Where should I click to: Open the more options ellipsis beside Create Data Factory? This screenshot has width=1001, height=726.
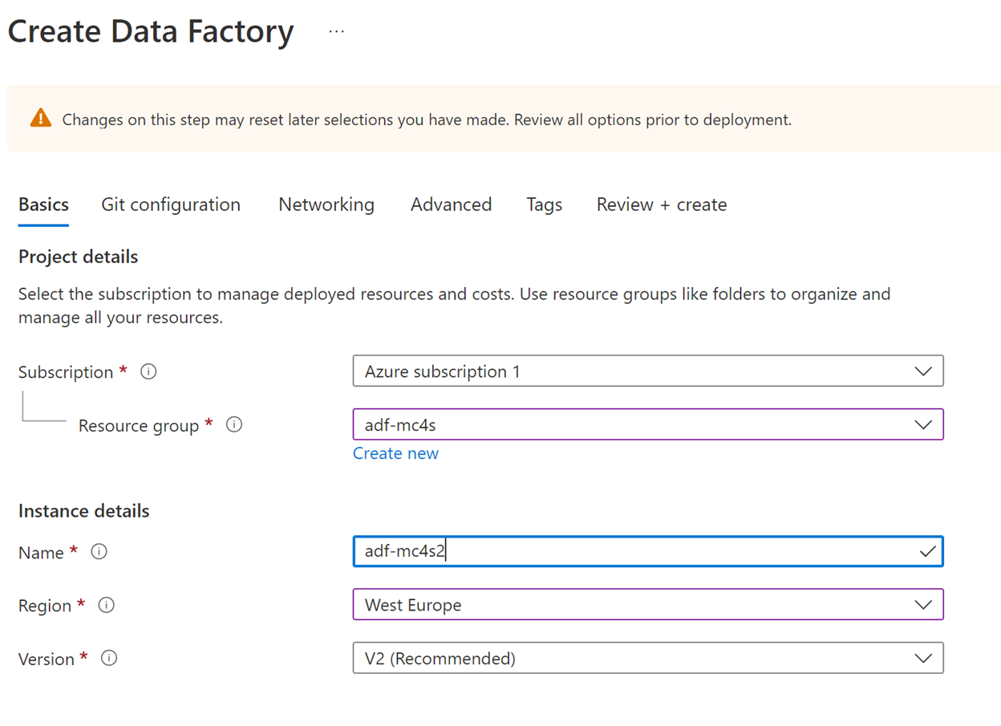337,32
